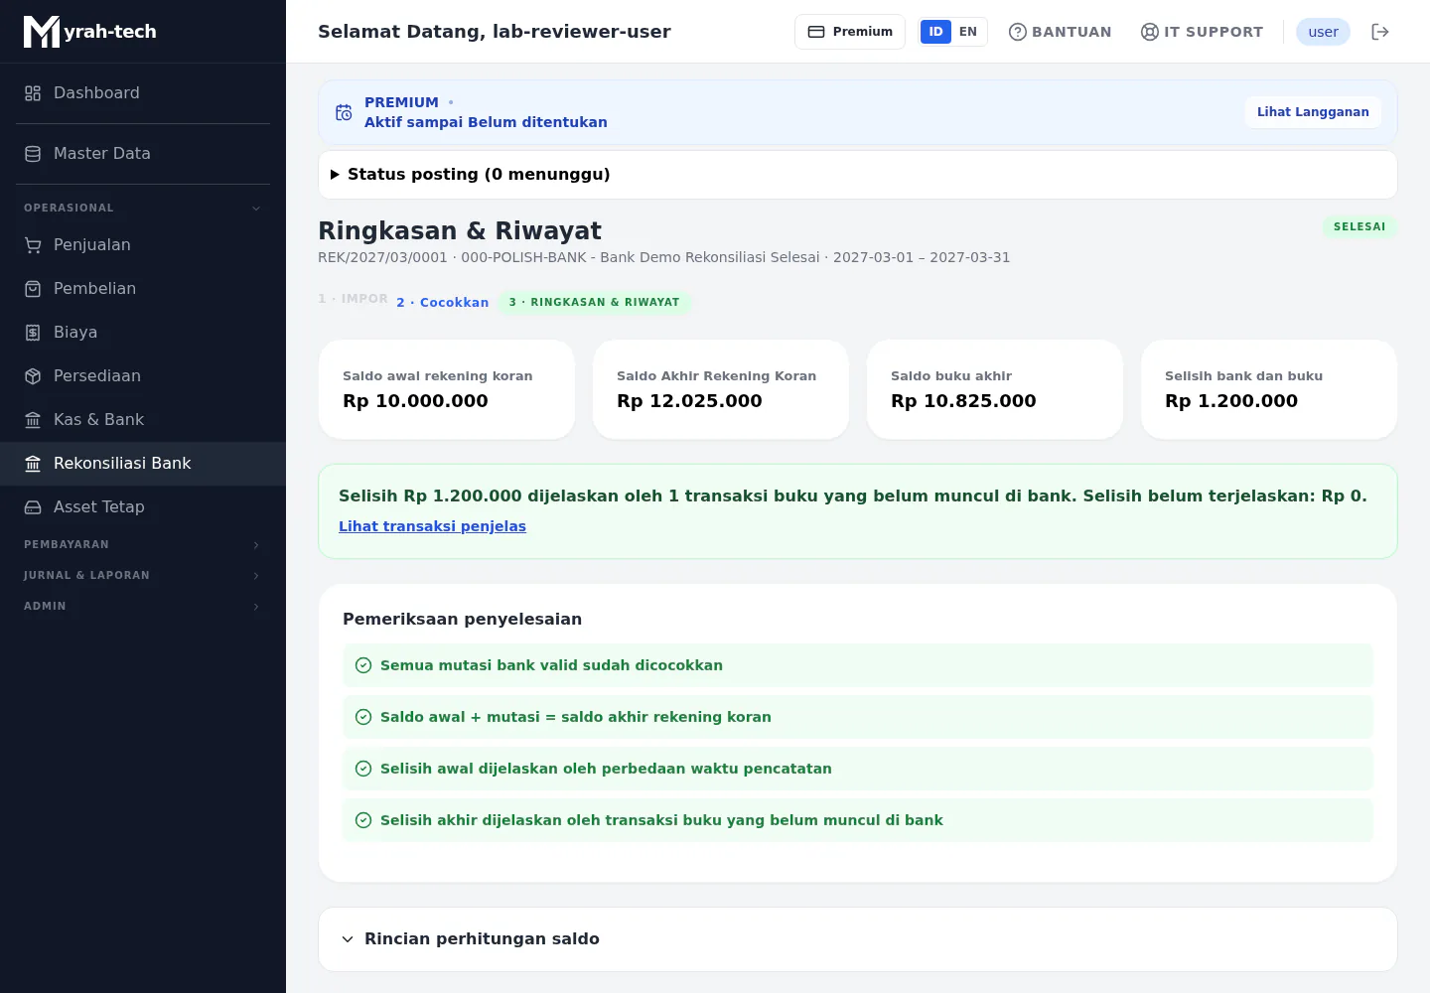Click the Asset Tetap sidebar icon
Viewport: 1430px width, 993px height.
pos(33,507)
